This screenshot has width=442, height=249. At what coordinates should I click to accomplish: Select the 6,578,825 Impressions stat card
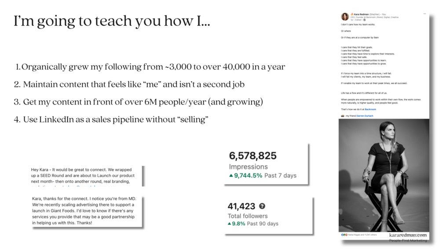[x=266, y=164]
